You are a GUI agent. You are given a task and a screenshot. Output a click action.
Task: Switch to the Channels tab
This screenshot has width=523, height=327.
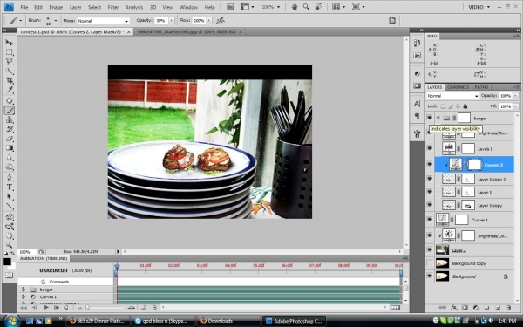click(458, 87)
